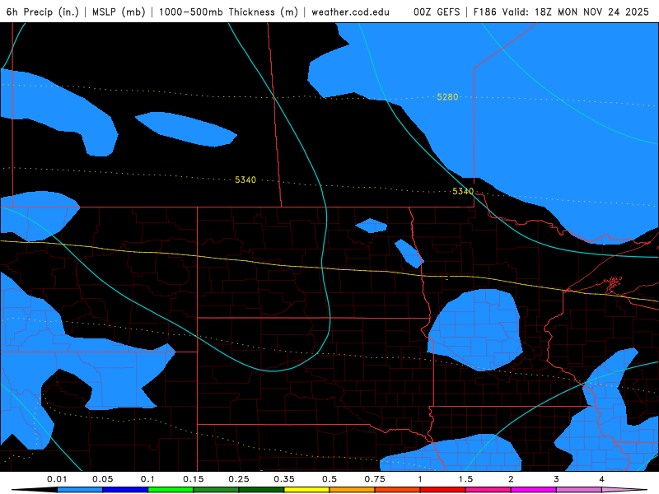Click the 5340 label nearest the 5280 label
Image resolution: width=659 pixels, height=494 pixels.
tap(463, 192)
